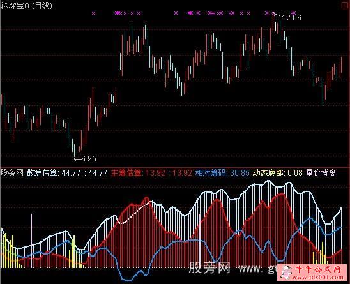
Task: Click the 12.66 high price label
Action: 291,18
